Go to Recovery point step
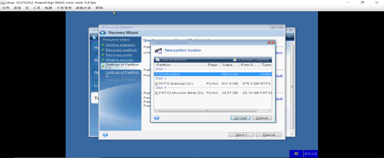 click(x=119, y=55)
